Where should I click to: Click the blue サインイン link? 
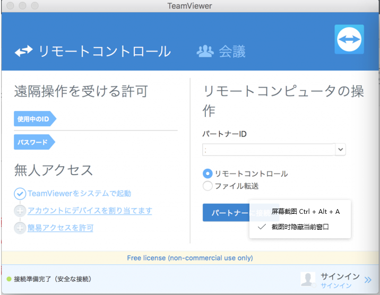[336, 286]
